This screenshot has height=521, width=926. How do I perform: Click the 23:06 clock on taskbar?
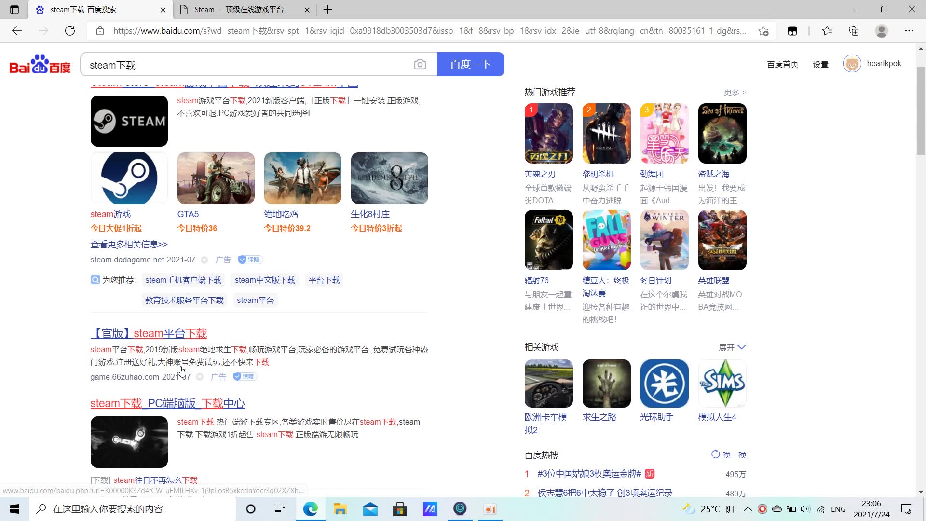pos(871,504)
